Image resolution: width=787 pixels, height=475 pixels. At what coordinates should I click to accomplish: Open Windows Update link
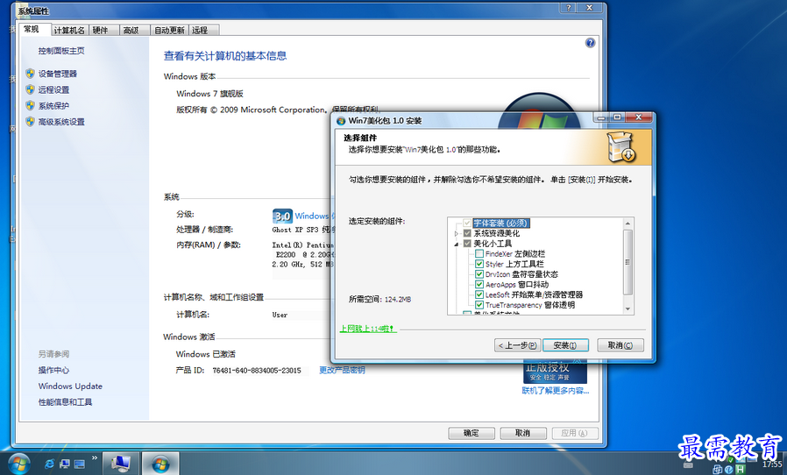(70, 386)
